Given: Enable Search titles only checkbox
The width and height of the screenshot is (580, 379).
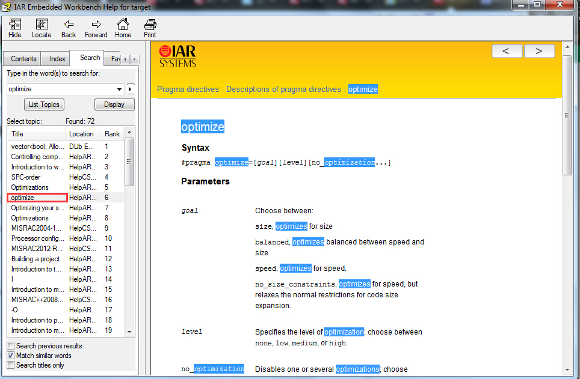Looking at the screenshot, I should [11, 365].
